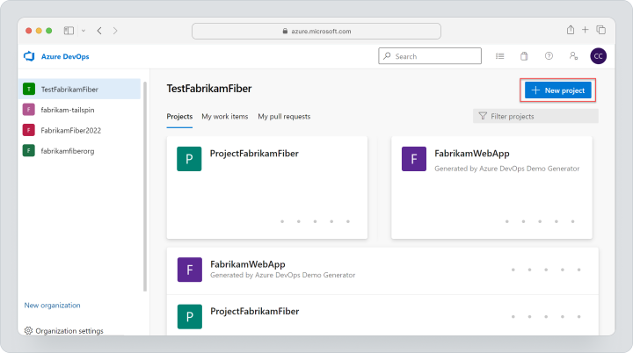Screen dimensions: 633x353
Task: Open the user settings icon
Action: [x=573, y=56]
